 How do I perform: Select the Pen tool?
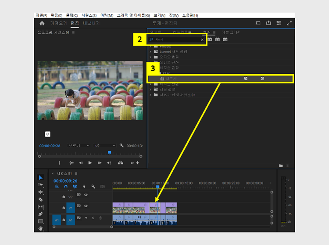coord(40,214)
